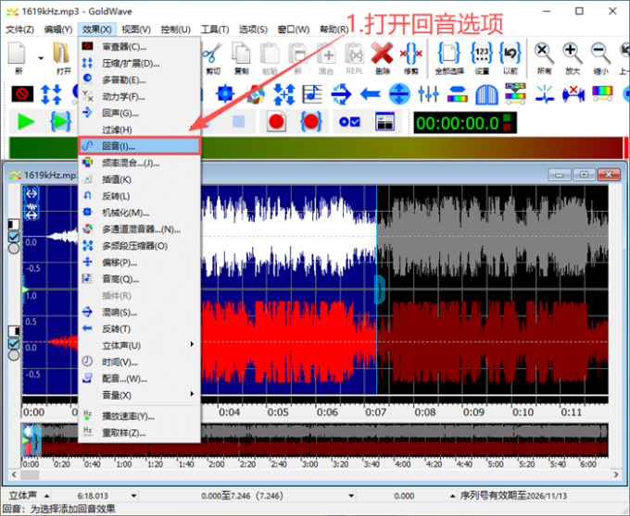This screenshot has height=516, width=630.
Task: Click the Reverse left-arrow icon in effects toolbar
Action: point(370,94)
